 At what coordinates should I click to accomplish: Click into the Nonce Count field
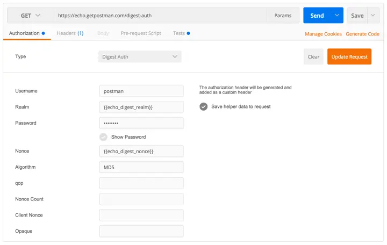pos(141,199)
